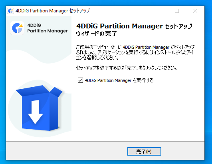The width and height of the screenshot is (212, 164).
Task: Click the paragraph beginning ご使用のコンピューターに
Action: (x=135, y=52)
